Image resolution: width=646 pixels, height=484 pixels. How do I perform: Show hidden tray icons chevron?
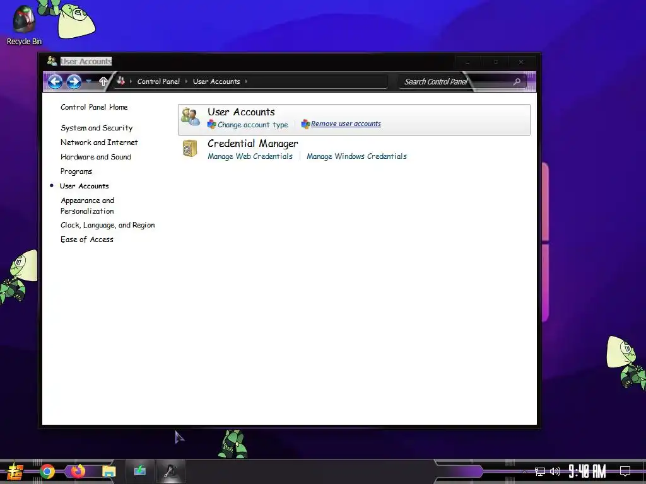(524, 471)
